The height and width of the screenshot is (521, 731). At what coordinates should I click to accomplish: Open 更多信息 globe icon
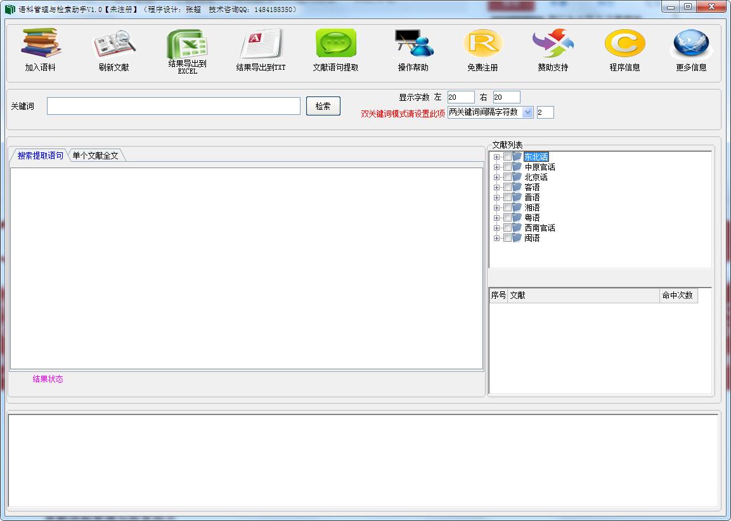tap(691, 43)
